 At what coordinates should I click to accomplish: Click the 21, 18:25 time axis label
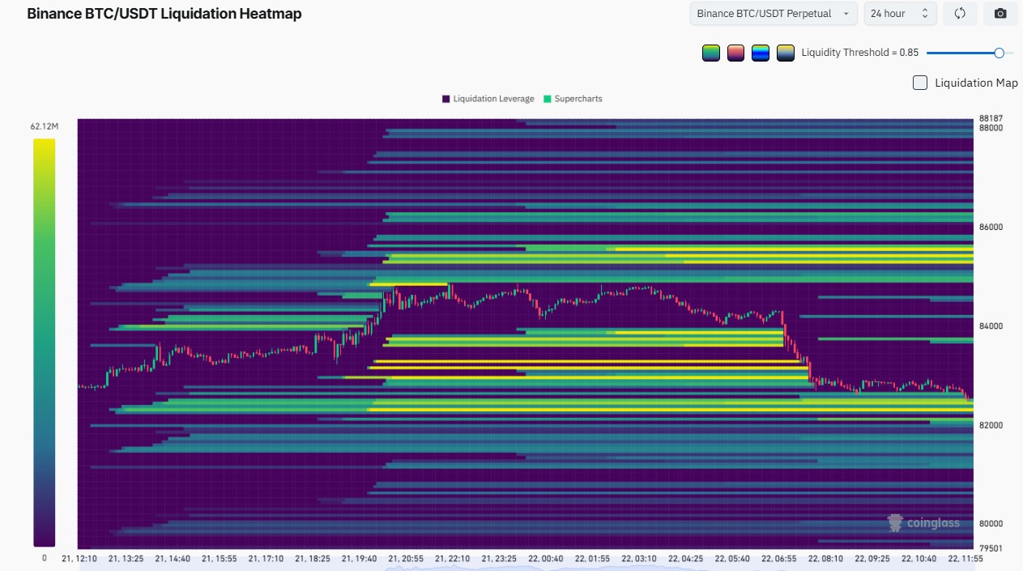(x=312, y=559)
